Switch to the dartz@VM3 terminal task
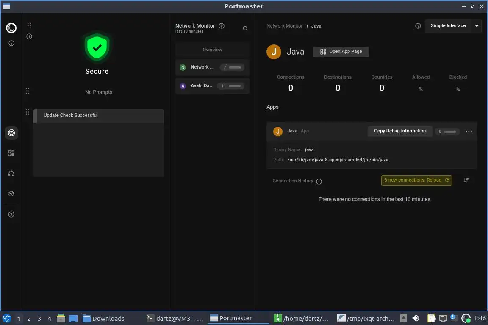Image resolution: width=488 pixels, height=325 pixels. click(175, 319)
